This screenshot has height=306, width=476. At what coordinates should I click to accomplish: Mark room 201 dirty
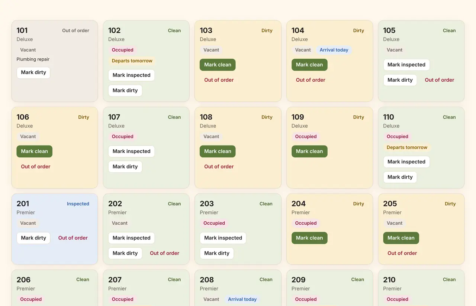coord(33,238)
